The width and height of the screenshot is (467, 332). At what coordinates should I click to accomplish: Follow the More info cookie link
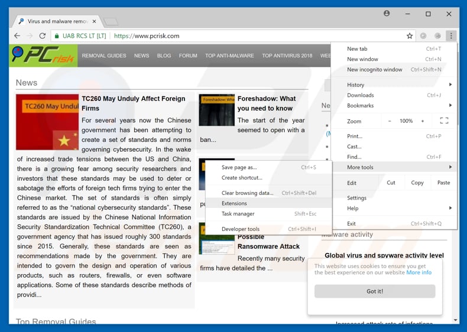[419, 272]
